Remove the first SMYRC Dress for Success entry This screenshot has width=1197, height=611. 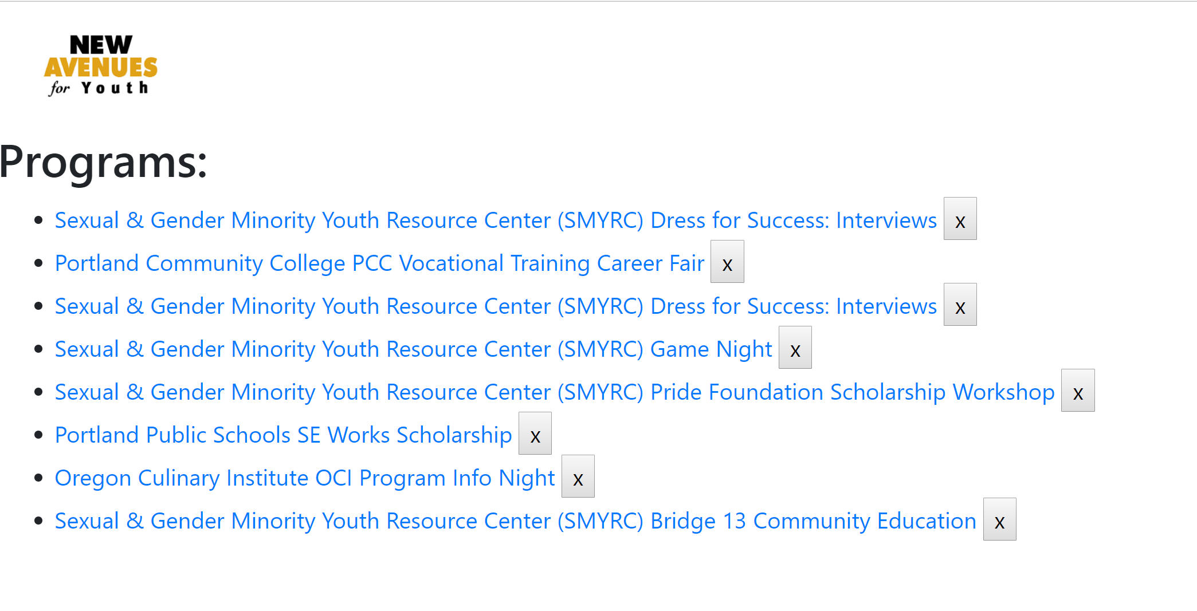tap(960, 219)
